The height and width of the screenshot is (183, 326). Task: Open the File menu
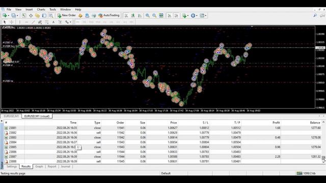[9, 10]
